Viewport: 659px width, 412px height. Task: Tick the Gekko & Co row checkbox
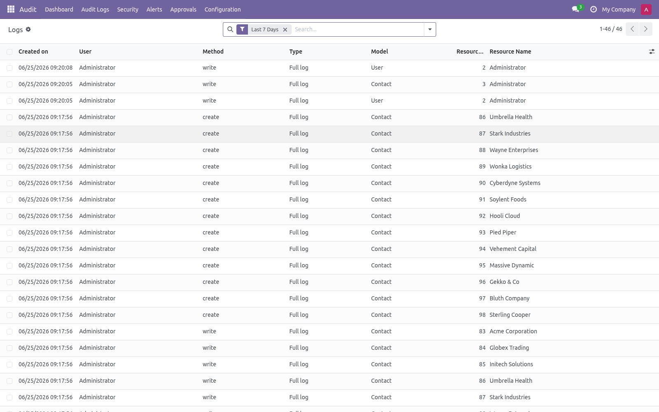pos(9,282)
